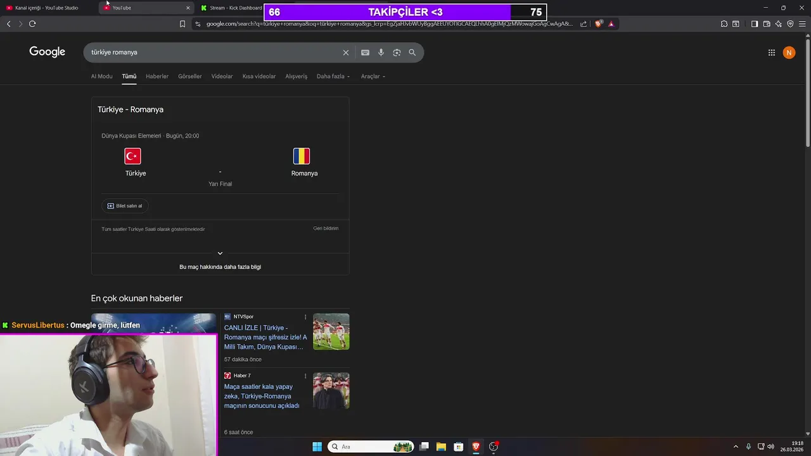811x456 pixels.
Task: Open the Brave Wallet icon
Action: [767, 24]
